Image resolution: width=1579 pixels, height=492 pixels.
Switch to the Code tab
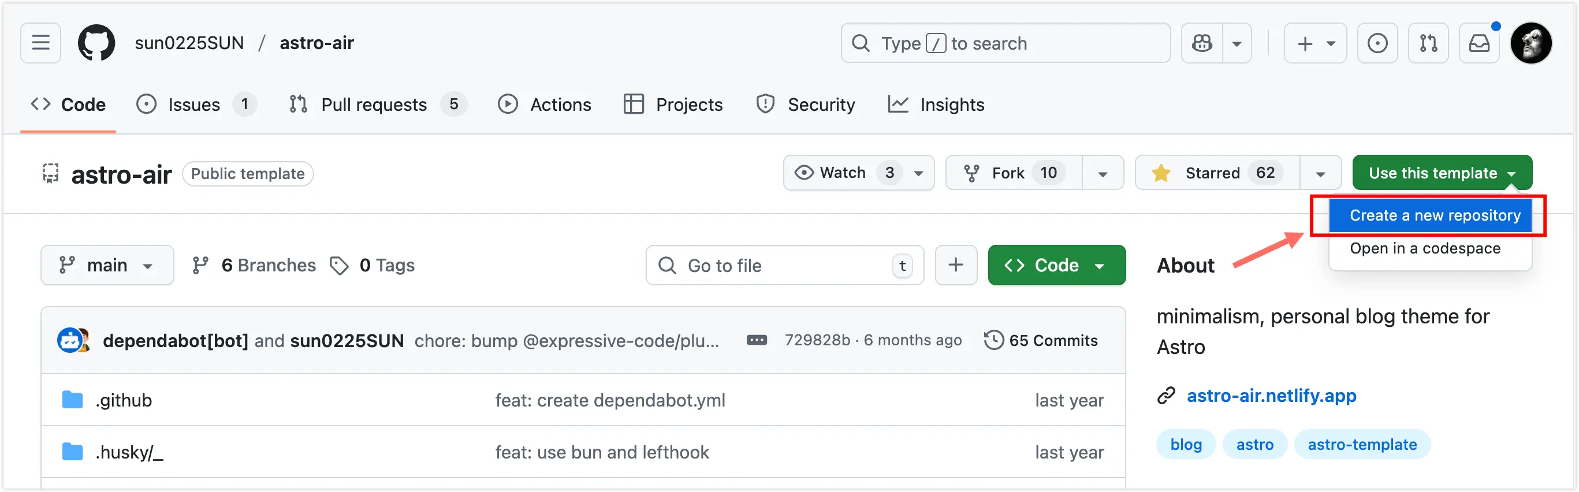tap(68, 104)
